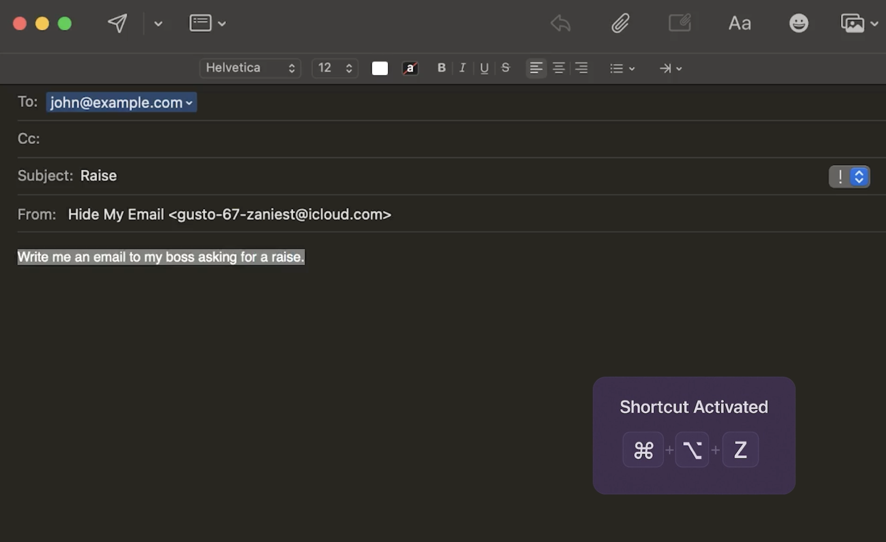This screenshot has width=886, height=542.
Task: Open the emoji picker smiley icon
Action: [x=798, y=23]
